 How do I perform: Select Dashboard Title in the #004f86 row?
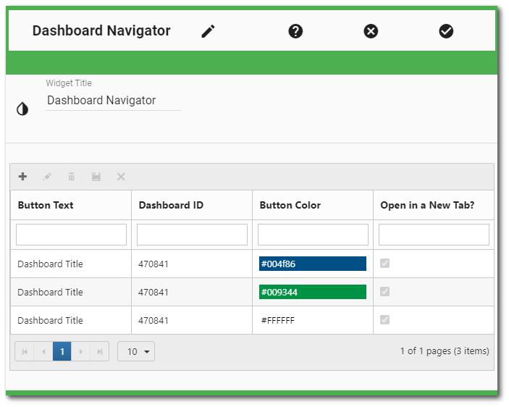click(50, 264)
